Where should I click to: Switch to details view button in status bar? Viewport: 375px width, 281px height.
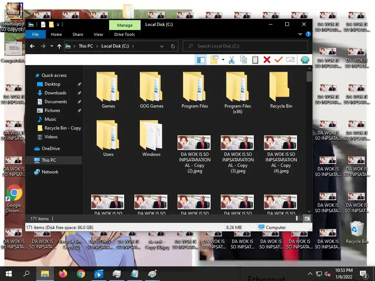click(299, 218)
